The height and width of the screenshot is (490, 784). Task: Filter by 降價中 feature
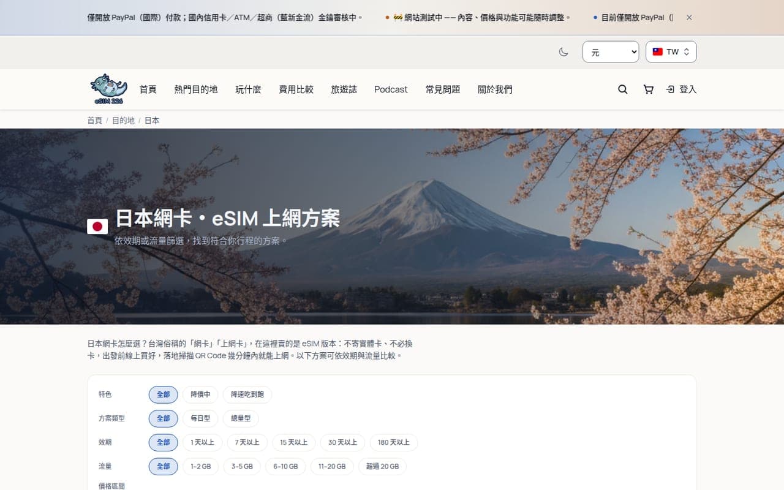(200, 394)
